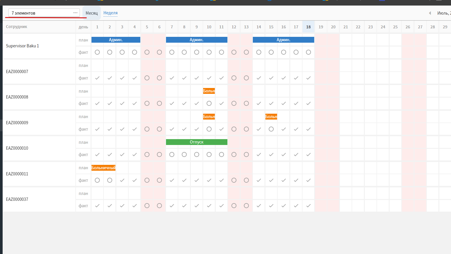The height and width of the screenshot is (254, 451).
Task: Click fact checkmark day 7 for EAZ0000011
Action: pyautogui.click(x=172, y=180)
